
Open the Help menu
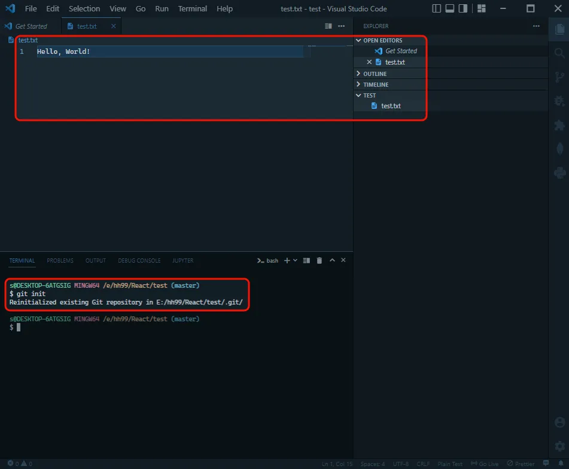(224, 9)
